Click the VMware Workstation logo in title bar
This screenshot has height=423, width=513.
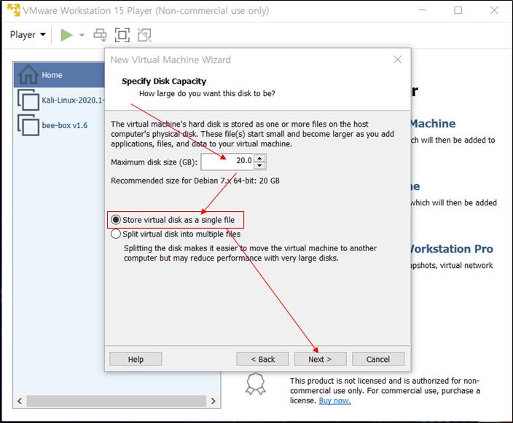coord(13,10)
